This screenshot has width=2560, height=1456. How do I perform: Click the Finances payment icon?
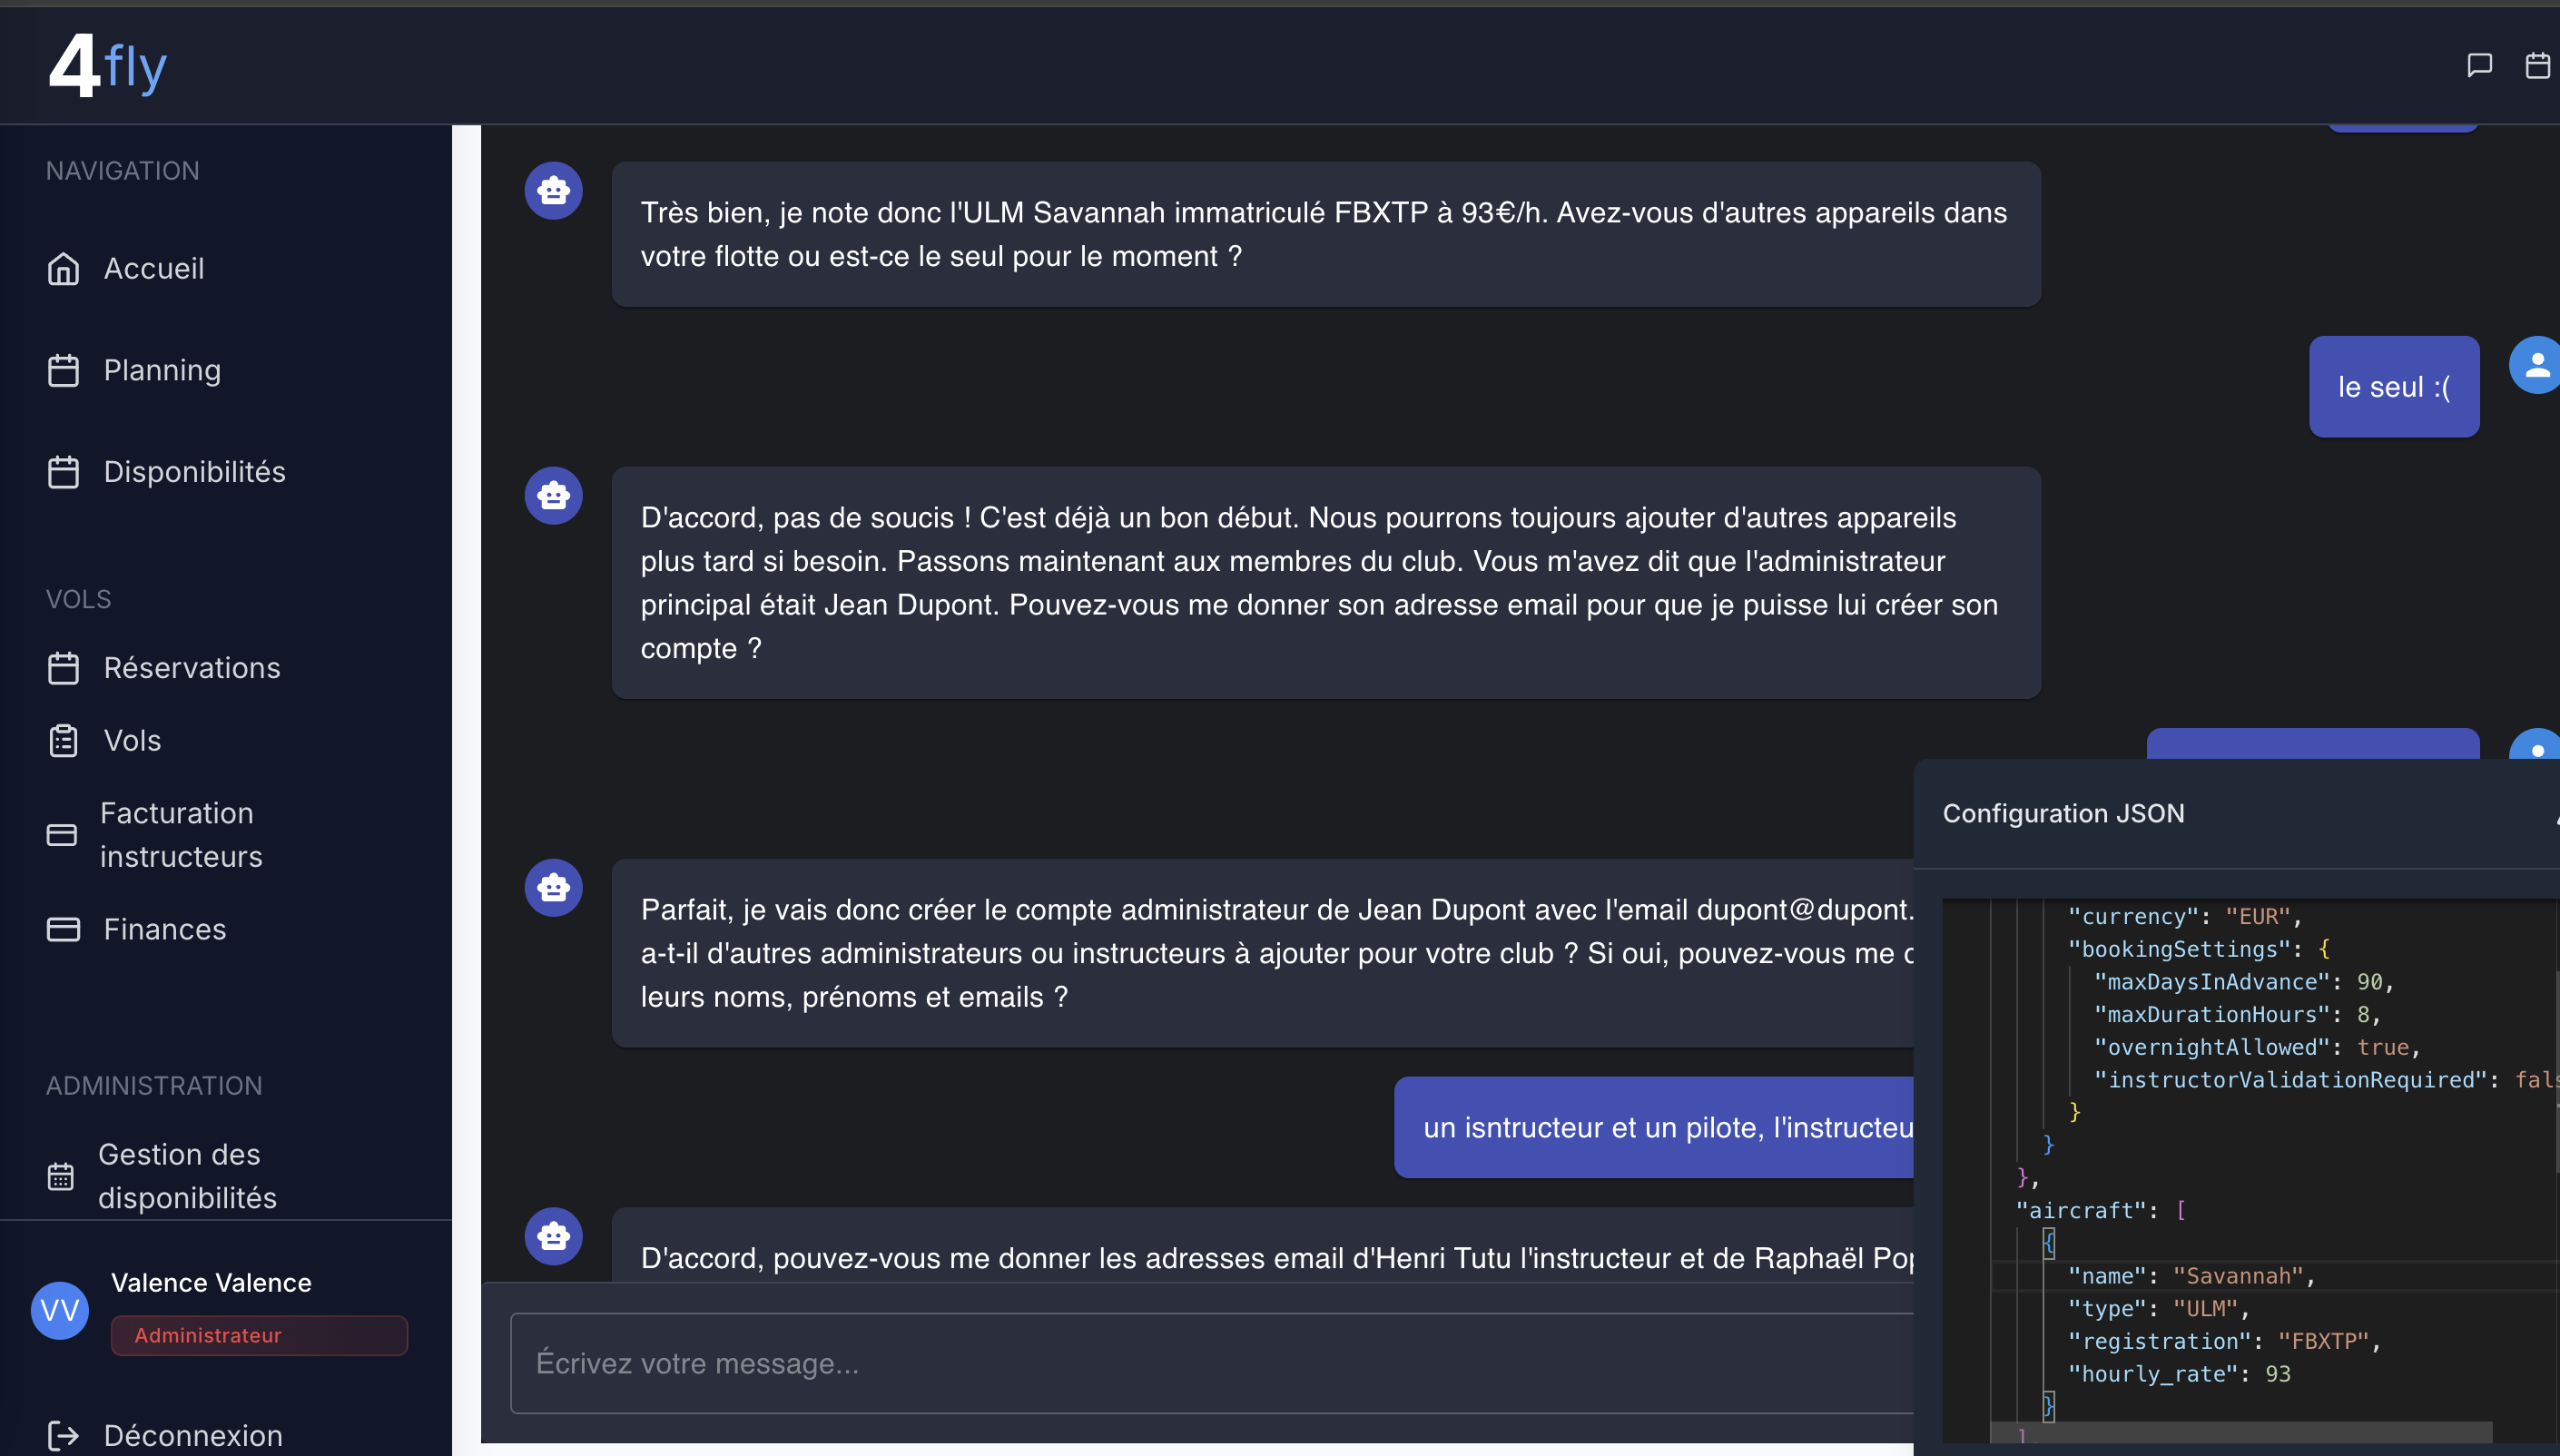click(x=63, y=929)
